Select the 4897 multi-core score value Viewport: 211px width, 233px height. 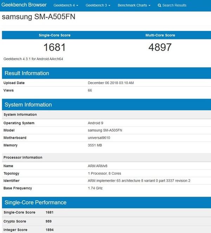click(160, 47)
